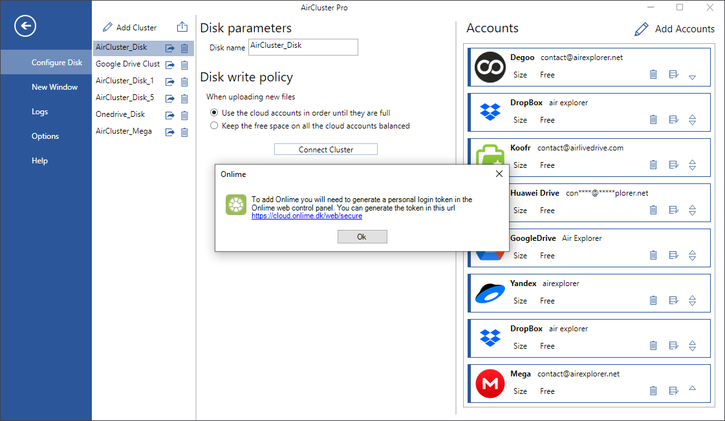Click the rename icon for Huawei Drive account
The height and width of the screenshot is (421, 725).
coord(673,209)
